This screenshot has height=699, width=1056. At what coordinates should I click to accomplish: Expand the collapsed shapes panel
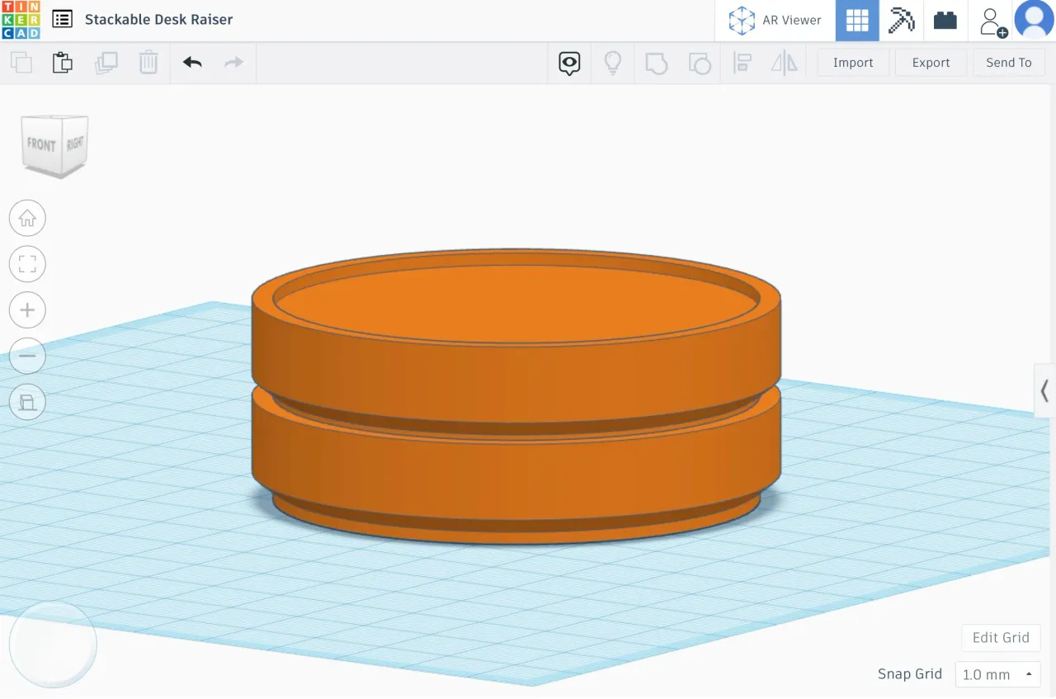coord(1044,390)
